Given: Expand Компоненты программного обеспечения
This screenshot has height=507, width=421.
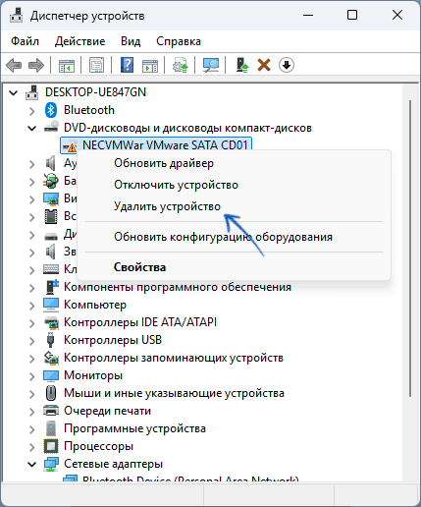Looking at the screenshot, I should click(31, 288).
